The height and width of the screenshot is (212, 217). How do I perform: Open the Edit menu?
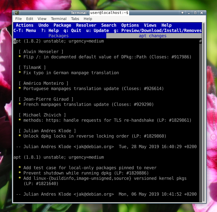pos(30,19)
